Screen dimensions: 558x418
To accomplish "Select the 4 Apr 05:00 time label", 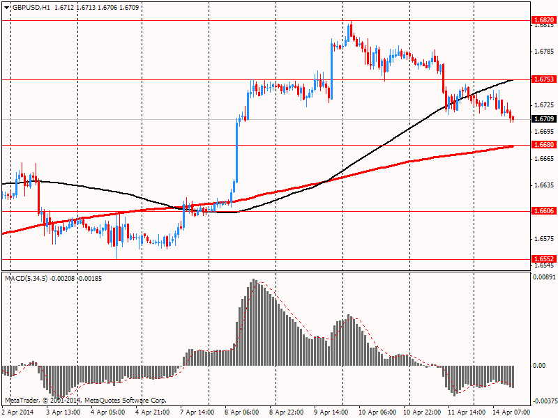I will pyautogui.click(x=108, y=412).
